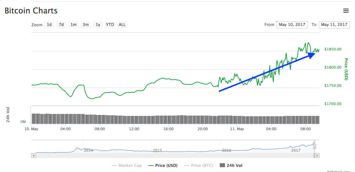Click the $1750.00 price axis label
Screen dimensions: 355x172
tap(333, 86)
